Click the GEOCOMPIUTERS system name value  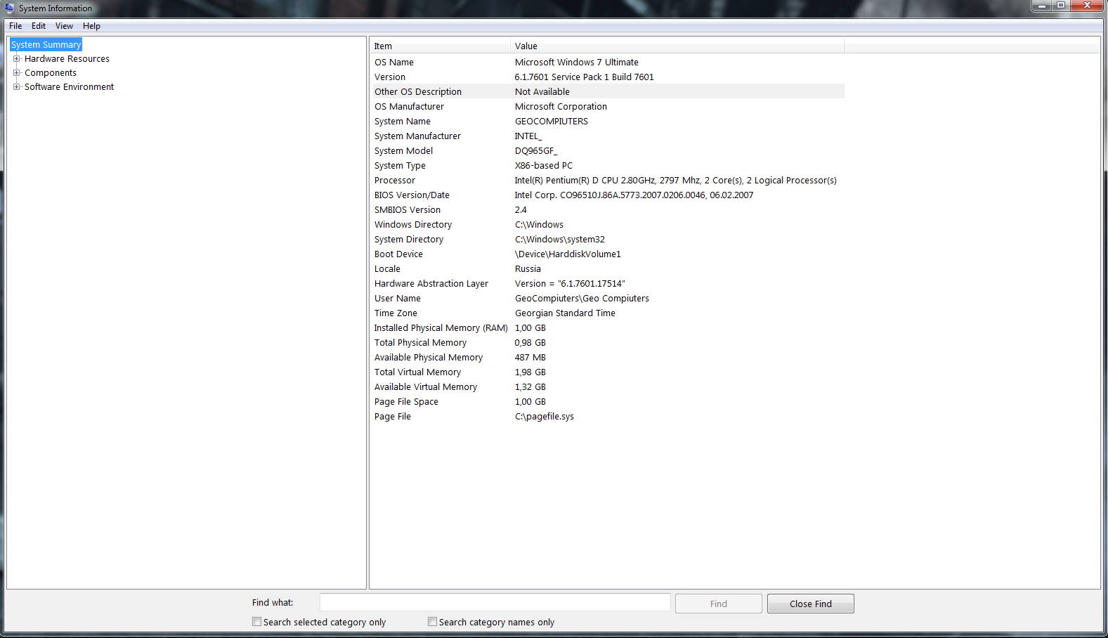[x=552, y=122]
